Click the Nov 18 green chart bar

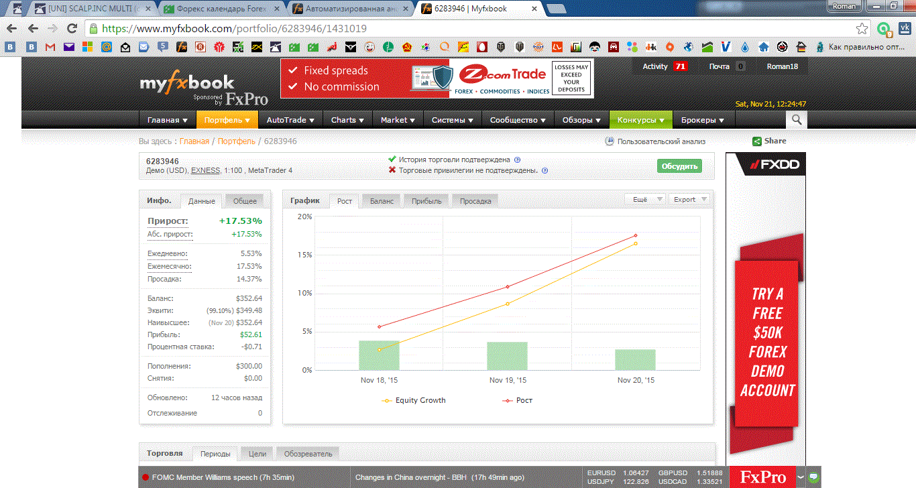[x=379, y=355]
